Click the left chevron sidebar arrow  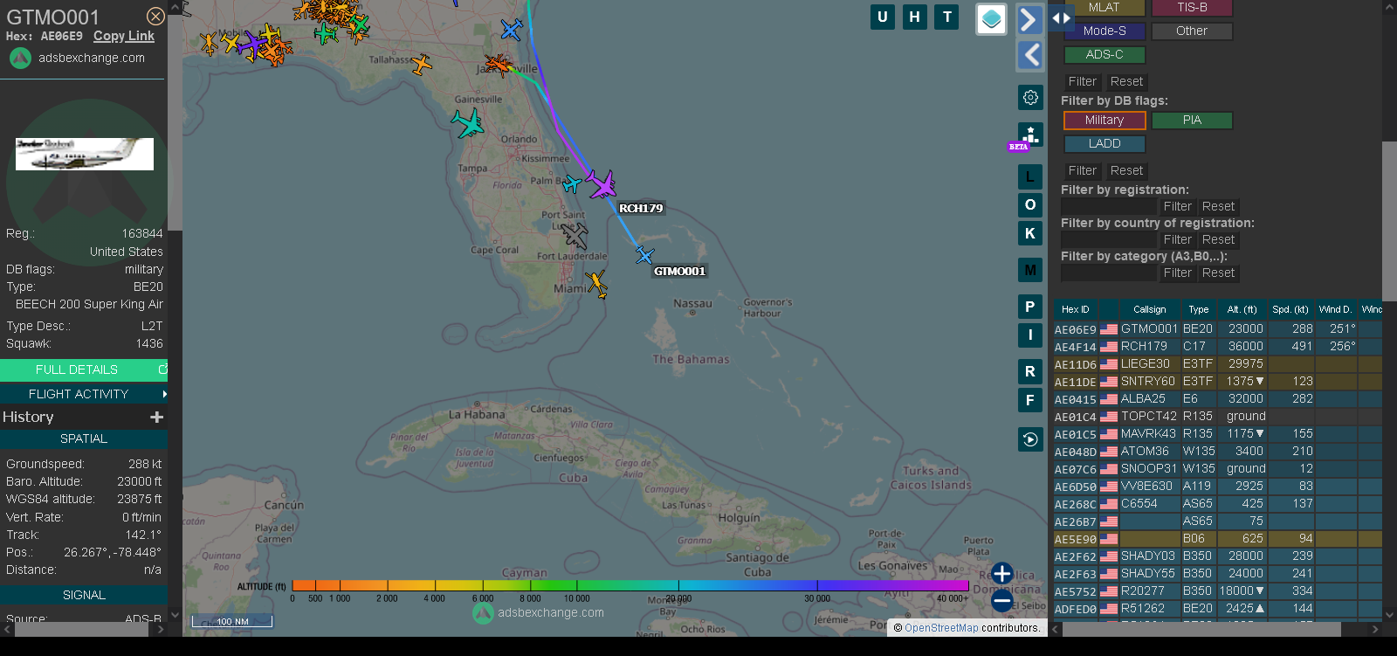pos(1030,54)
